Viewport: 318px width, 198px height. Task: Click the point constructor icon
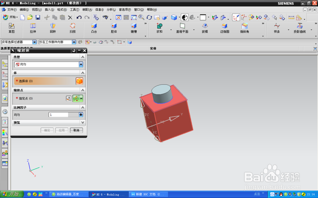click(69, 99)
